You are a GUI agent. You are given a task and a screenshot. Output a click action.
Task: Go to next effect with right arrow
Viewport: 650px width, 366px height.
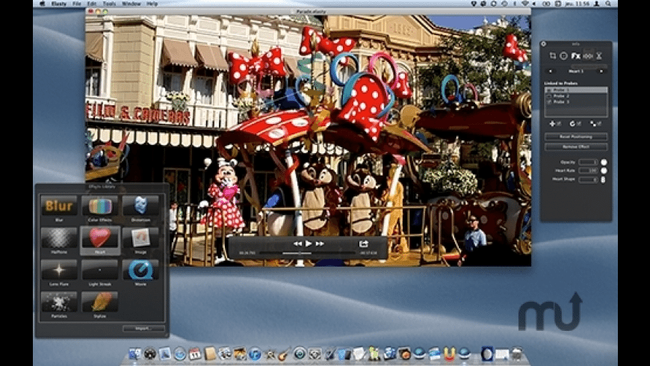coord(601,71)
